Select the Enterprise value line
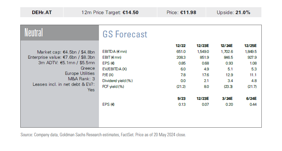The height and width of the screenshot is (151, 282). [61, 57]
